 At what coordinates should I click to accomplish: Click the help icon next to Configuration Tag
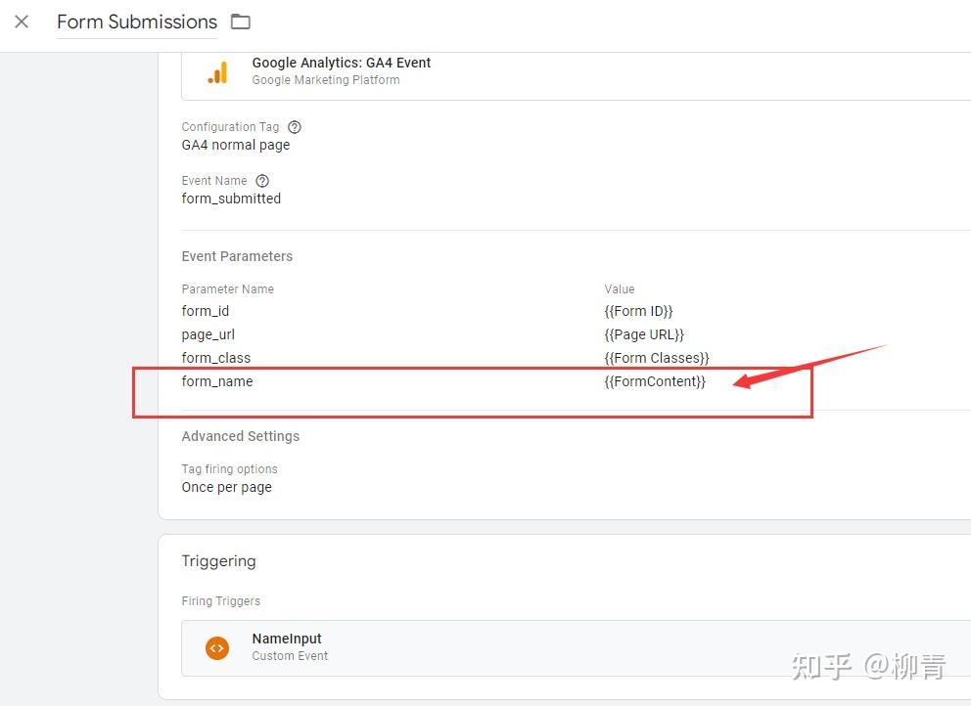tap(295, 126)
